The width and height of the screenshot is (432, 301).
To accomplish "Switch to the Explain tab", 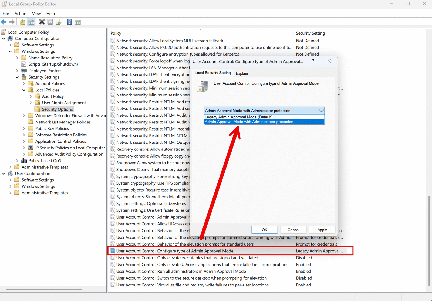I will coord(242,73).
